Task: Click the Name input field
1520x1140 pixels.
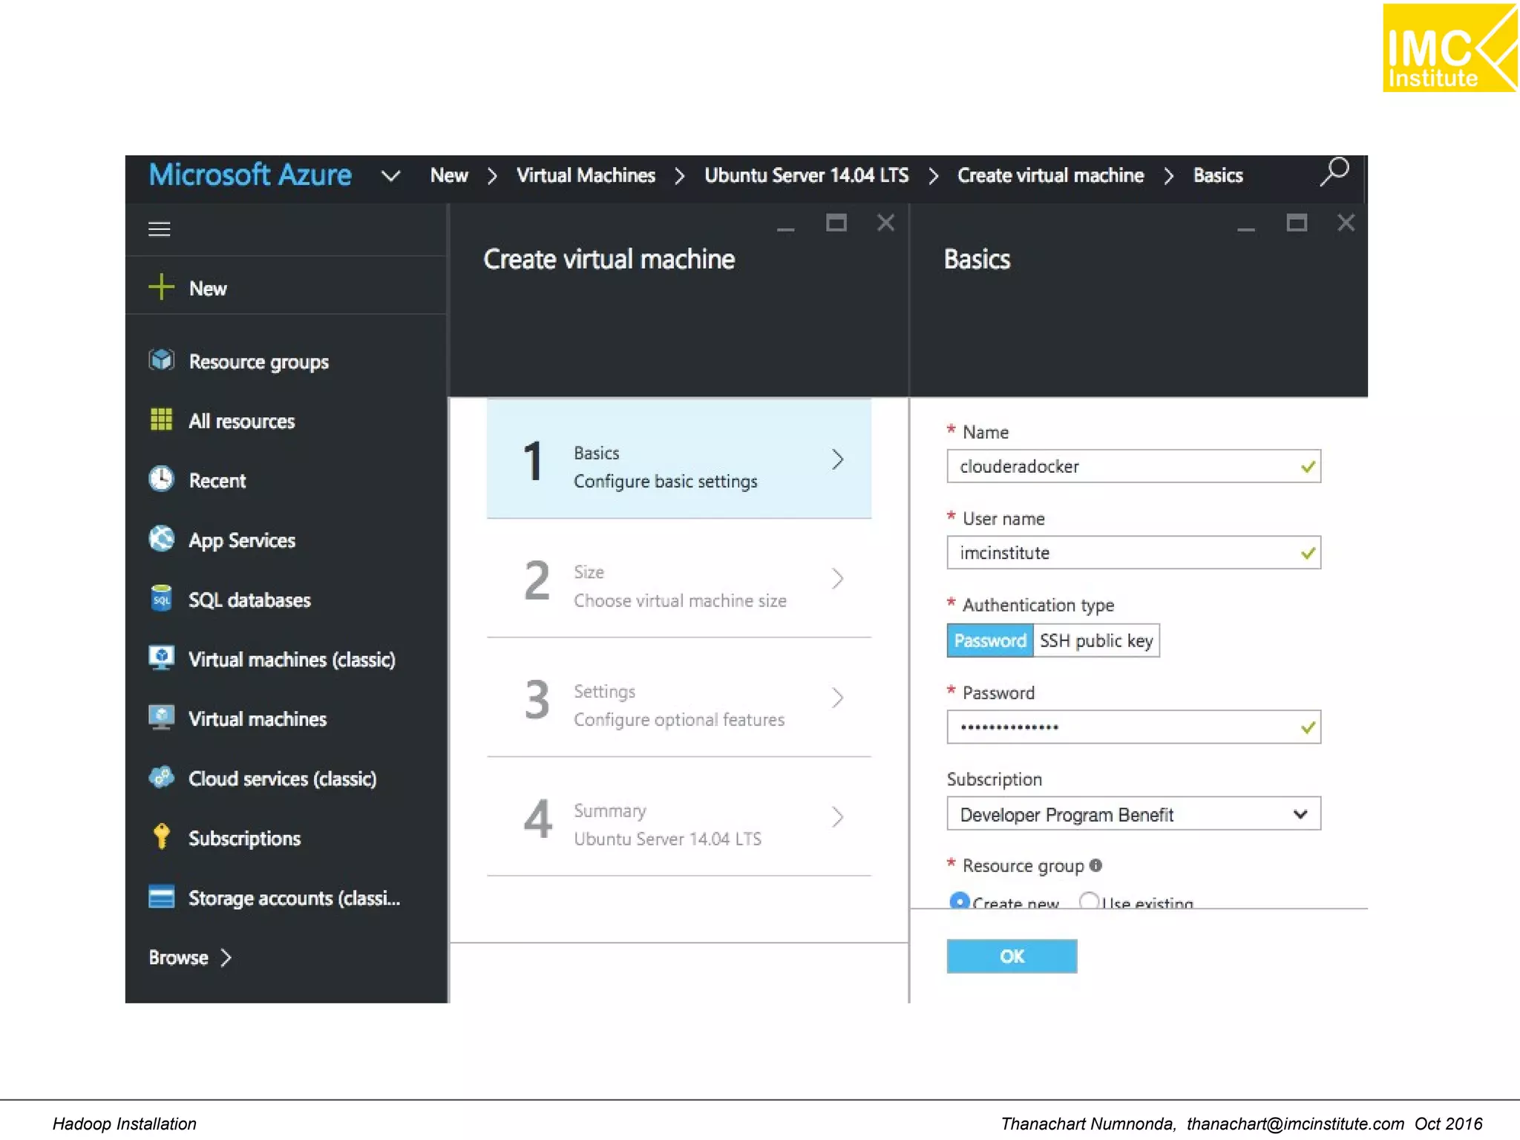Action: coord(1133,466)
